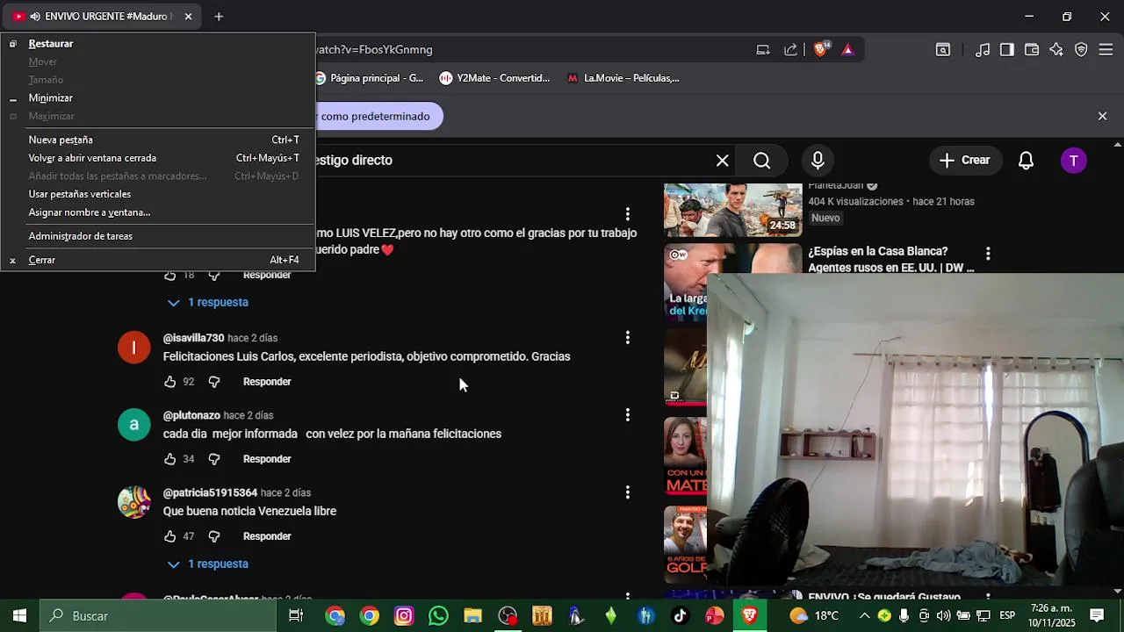Open the Brave Shields lion icon
Screen dimensions: 1124x632
click(x=821, y=50)
